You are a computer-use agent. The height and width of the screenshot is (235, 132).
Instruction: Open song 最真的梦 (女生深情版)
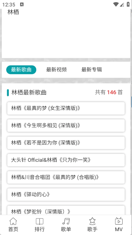pos(66,108)
